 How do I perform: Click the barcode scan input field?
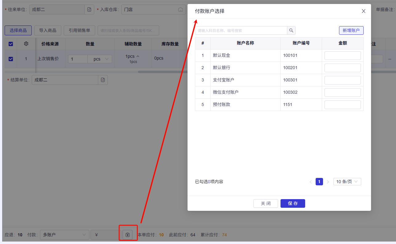tap(128, 30)
